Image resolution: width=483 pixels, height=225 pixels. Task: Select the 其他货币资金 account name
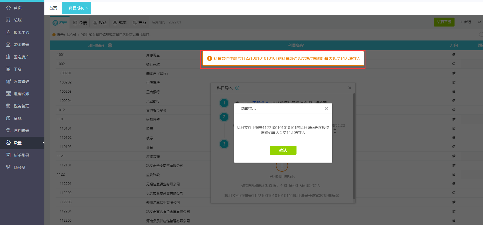pyautogui.click(x=156, y=111)
